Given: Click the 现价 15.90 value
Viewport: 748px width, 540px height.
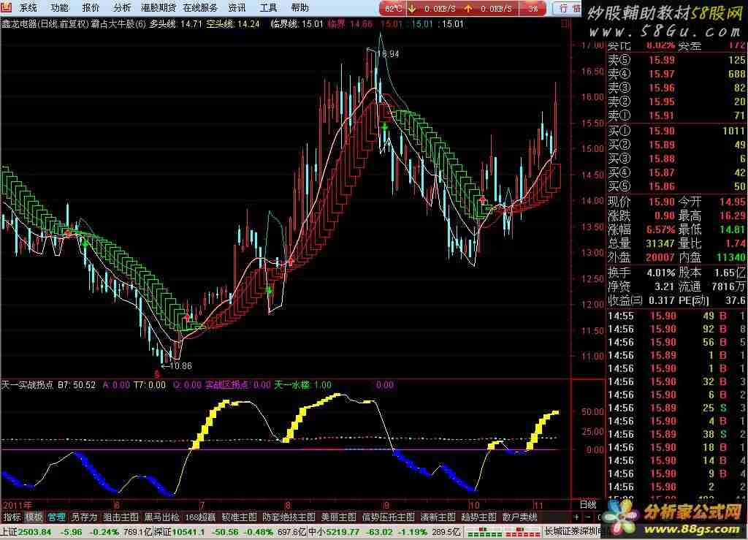Looking at the screenshot, I should (662, 202).
